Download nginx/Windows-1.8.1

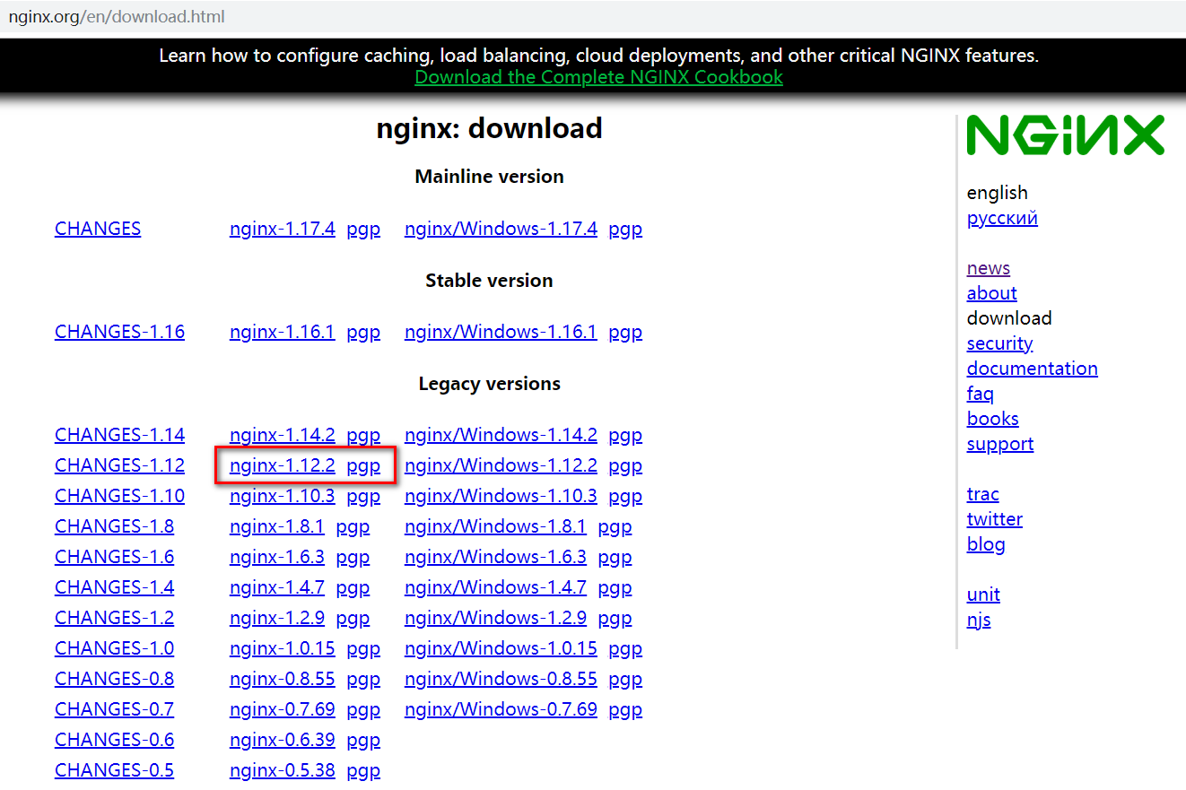pos(495,526)
